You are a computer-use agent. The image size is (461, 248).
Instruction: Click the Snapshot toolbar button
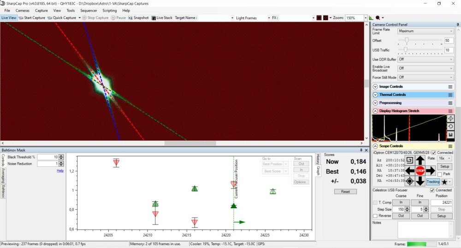point(138,18)
